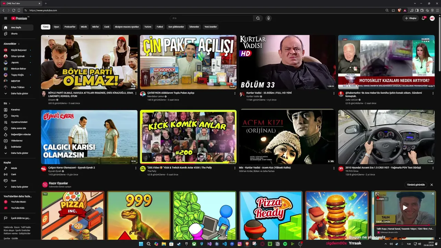
Task: Open YouTube Music from the sidebar
Action: click(18, 202)
